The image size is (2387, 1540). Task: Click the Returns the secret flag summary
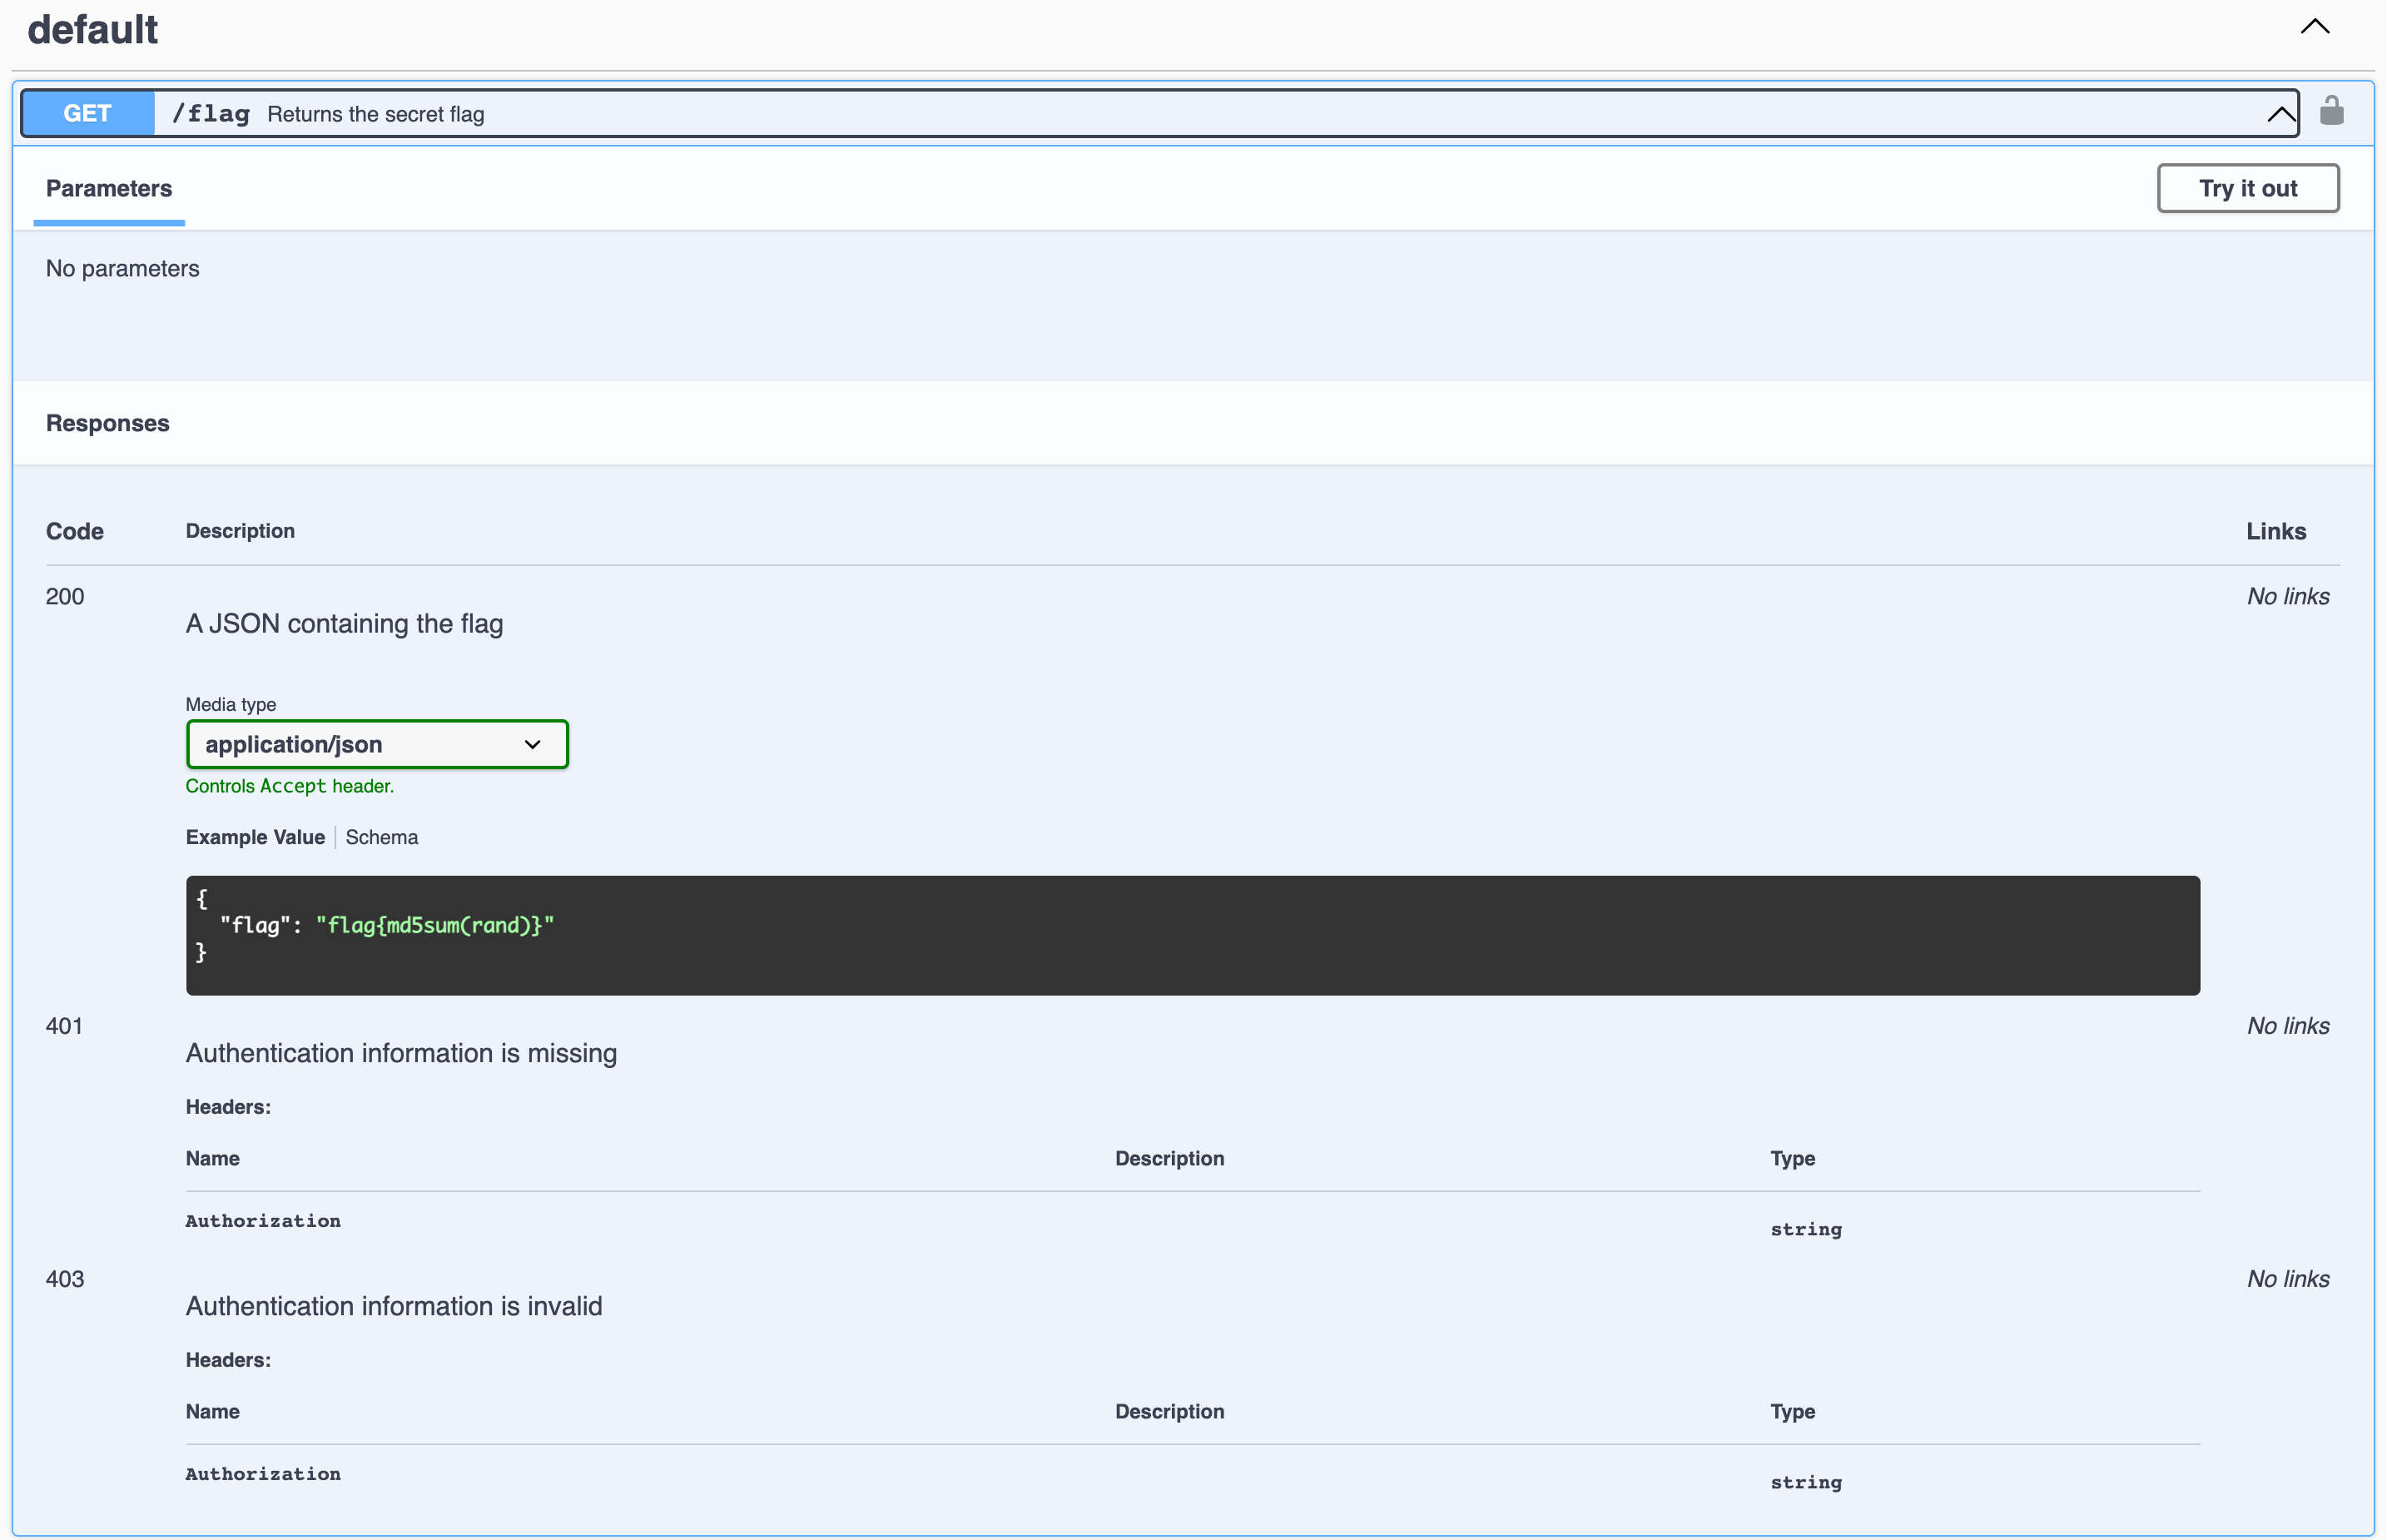[x=376, y=114]
